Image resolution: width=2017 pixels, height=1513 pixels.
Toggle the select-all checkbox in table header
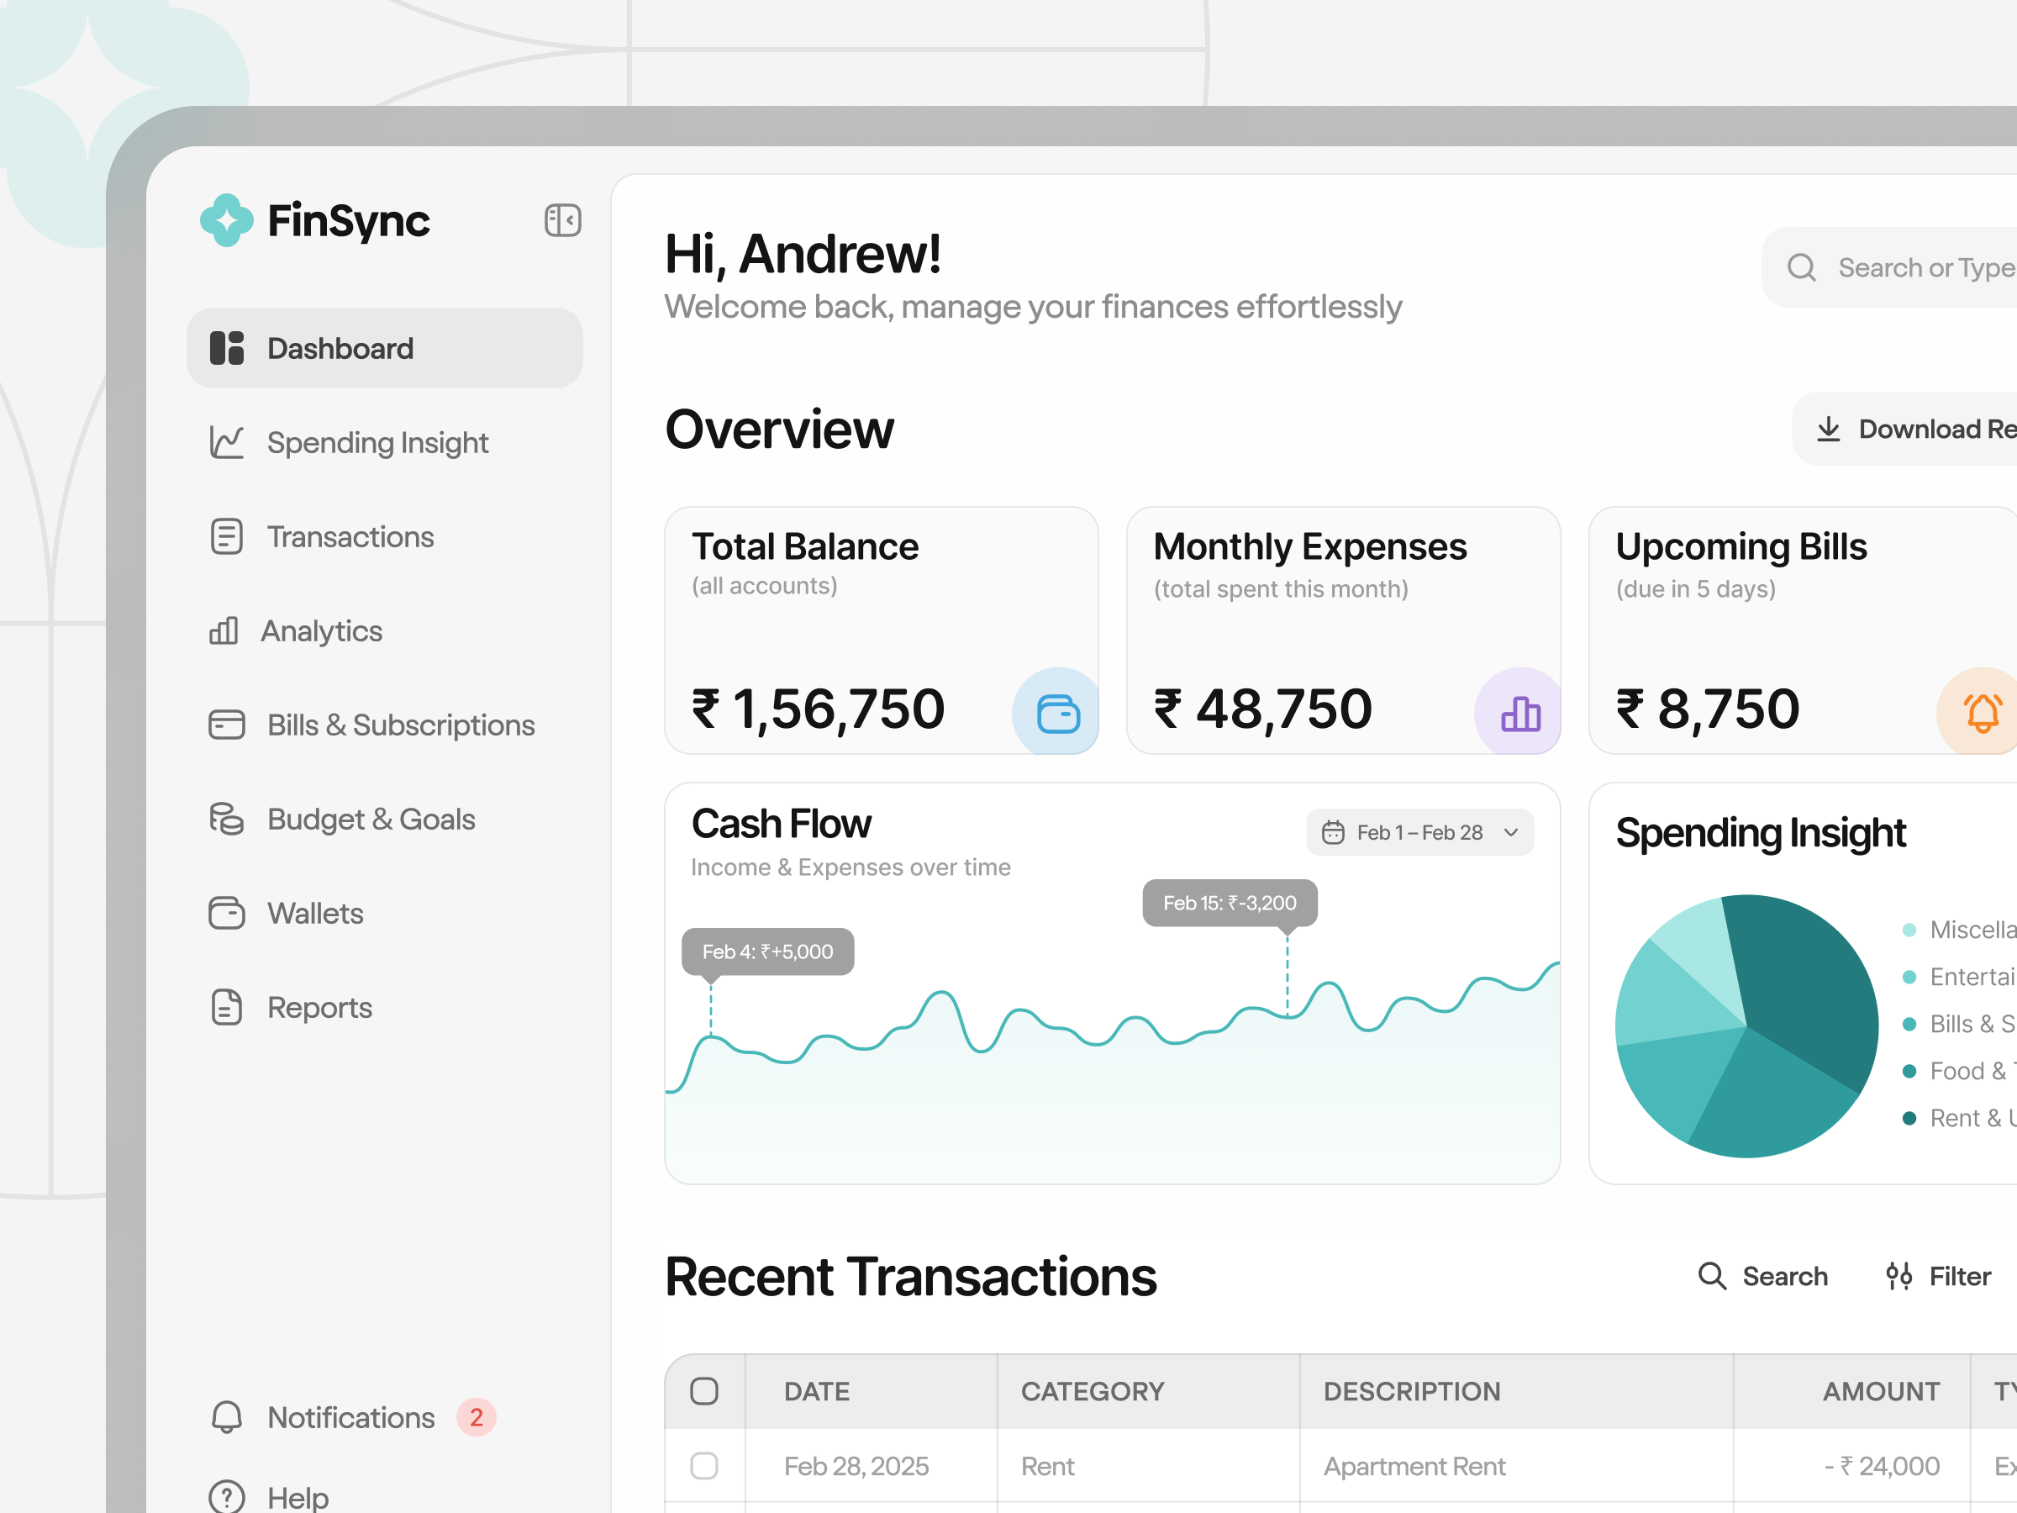[x=704, y=1391]
